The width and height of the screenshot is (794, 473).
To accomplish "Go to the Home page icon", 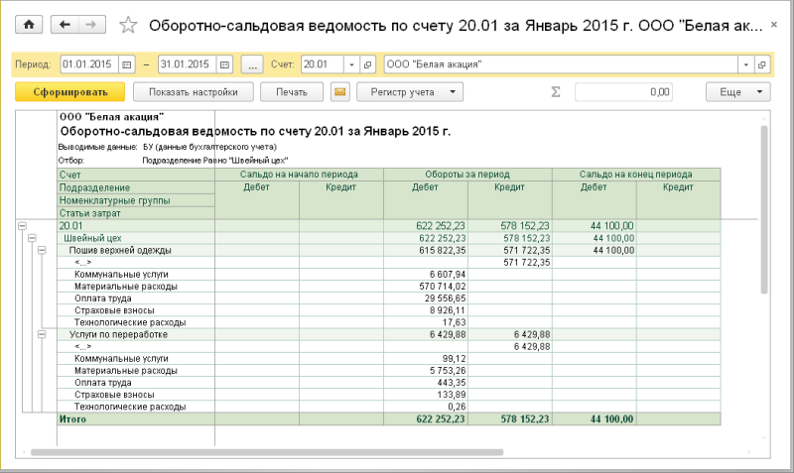I will tap(29, 24).
